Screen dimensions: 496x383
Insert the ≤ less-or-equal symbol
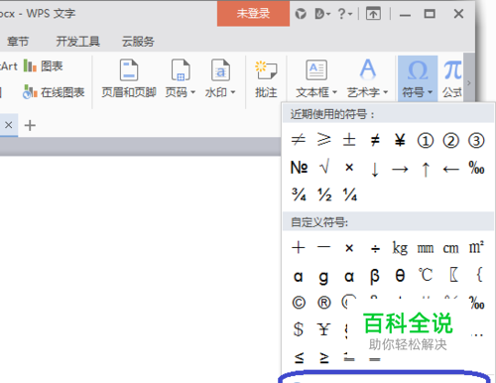pyautogui.click(x=299, y=357)
